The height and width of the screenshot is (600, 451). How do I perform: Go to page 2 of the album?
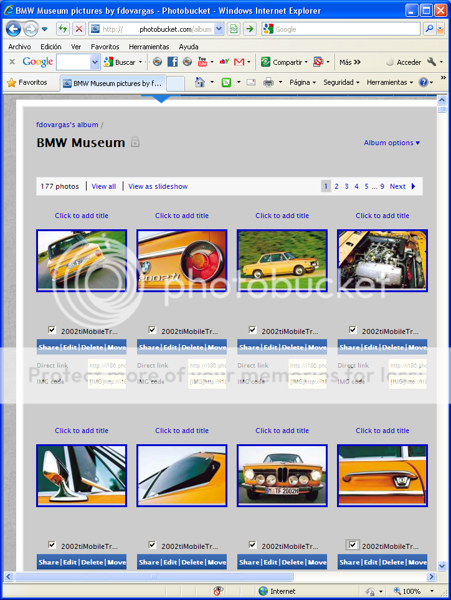click(336, 186)
